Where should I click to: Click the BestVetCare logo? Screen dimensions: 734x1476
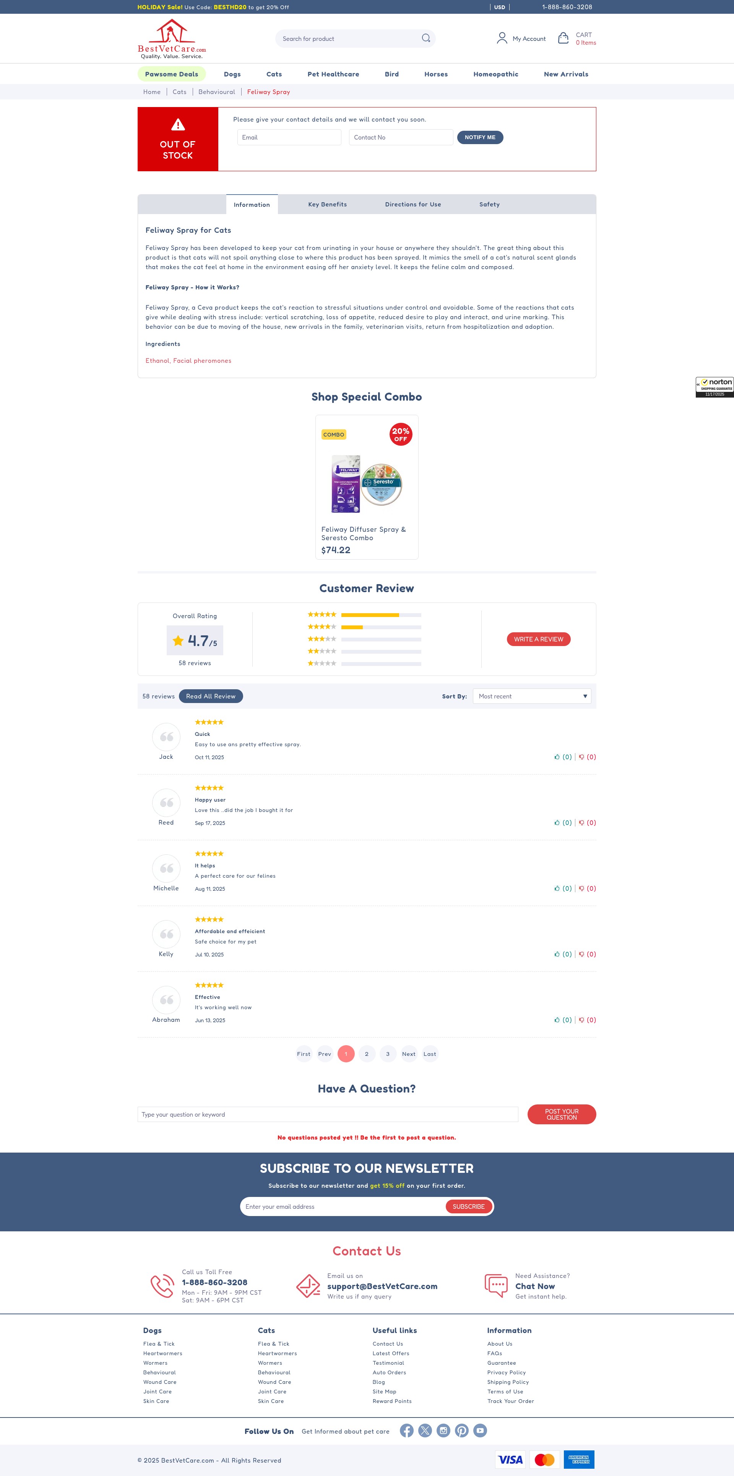click(171, 39)
